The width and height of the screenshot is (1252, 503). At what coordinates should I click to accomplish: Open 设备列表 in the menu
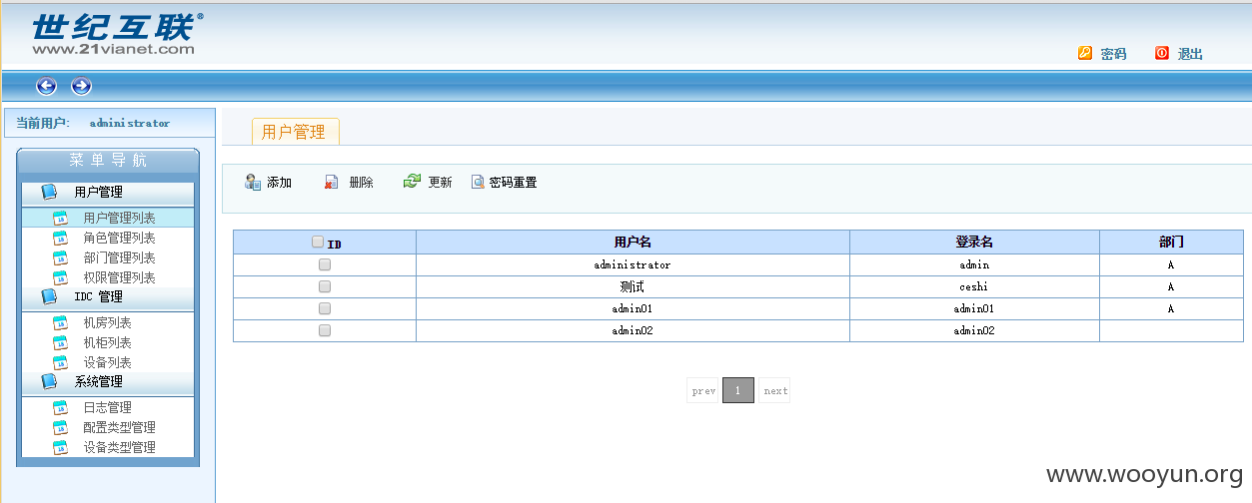[107, 362]
